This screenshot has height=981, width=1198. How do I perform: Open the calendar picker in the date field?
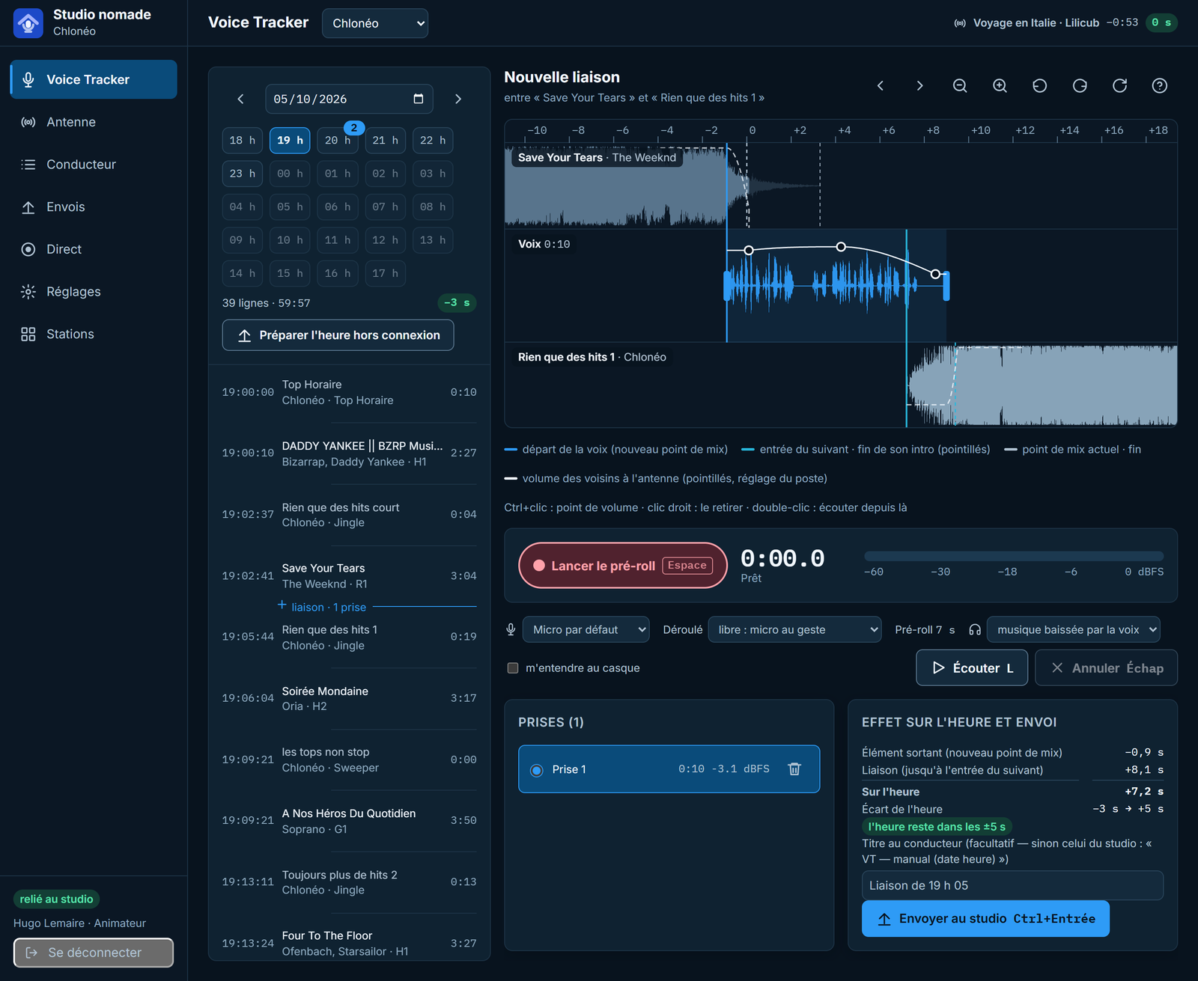pos(419,99)
